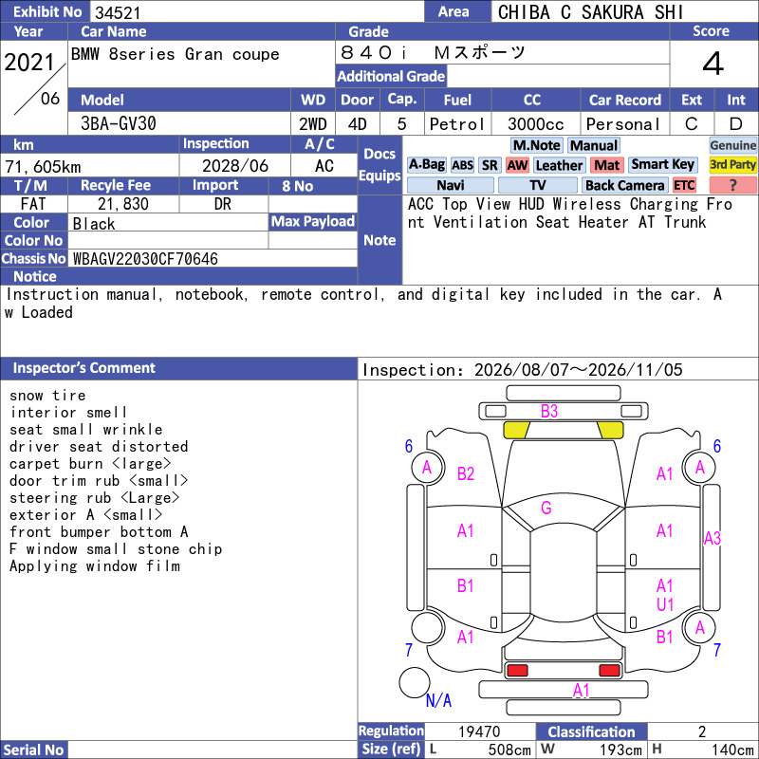Click the Manual document badge

point(594,145)
